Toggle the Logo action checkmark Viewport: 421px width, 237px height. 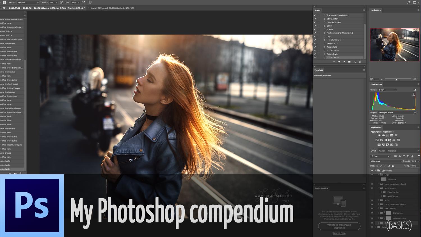point(315,37)
